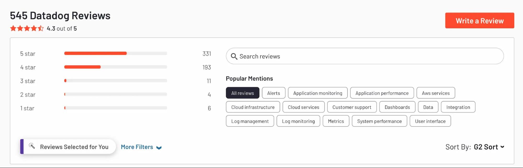Image resolution: width=523 pixels, height=168 pixels.
Task: Click the Write a Review button
Action: click(x=480, y=20)
